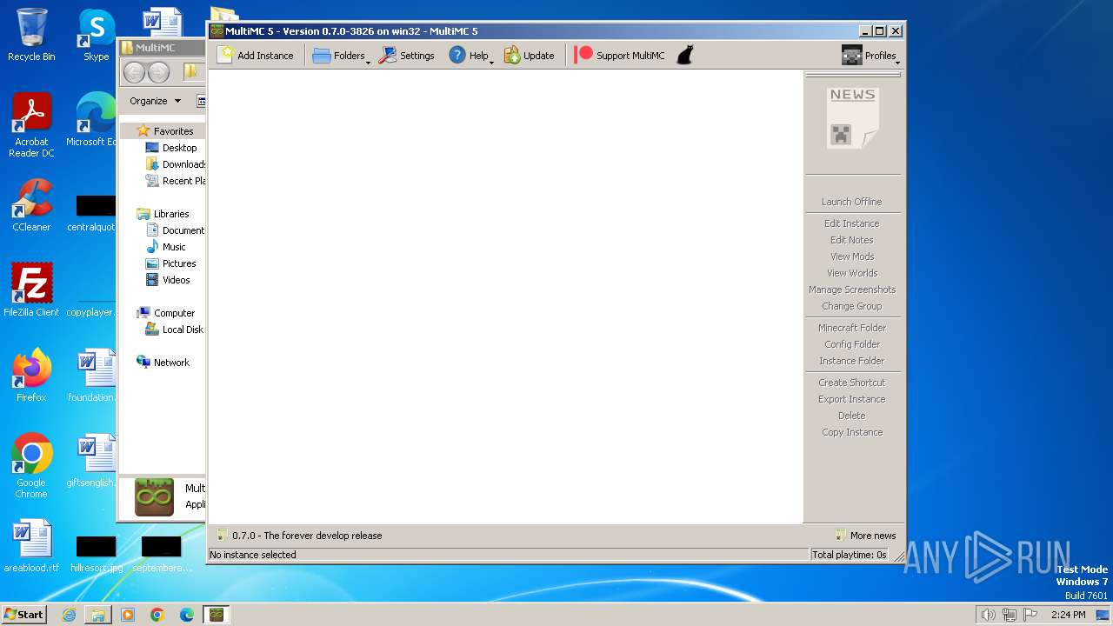Select Videos library in Explorer
The height and width of the screenshot is (626, 1113).
pos(168,280)
